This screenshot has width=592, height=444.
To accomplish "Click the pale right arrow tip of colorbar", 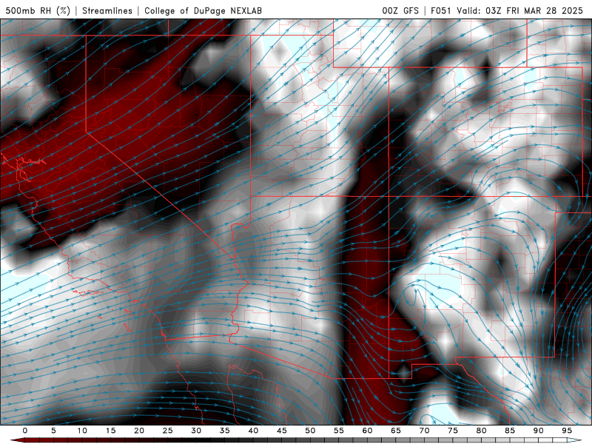I will (574, 440).
